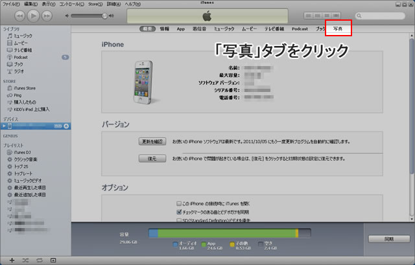Select the last view mode button
Screen dimensions: 415x265
pos(336,16)
